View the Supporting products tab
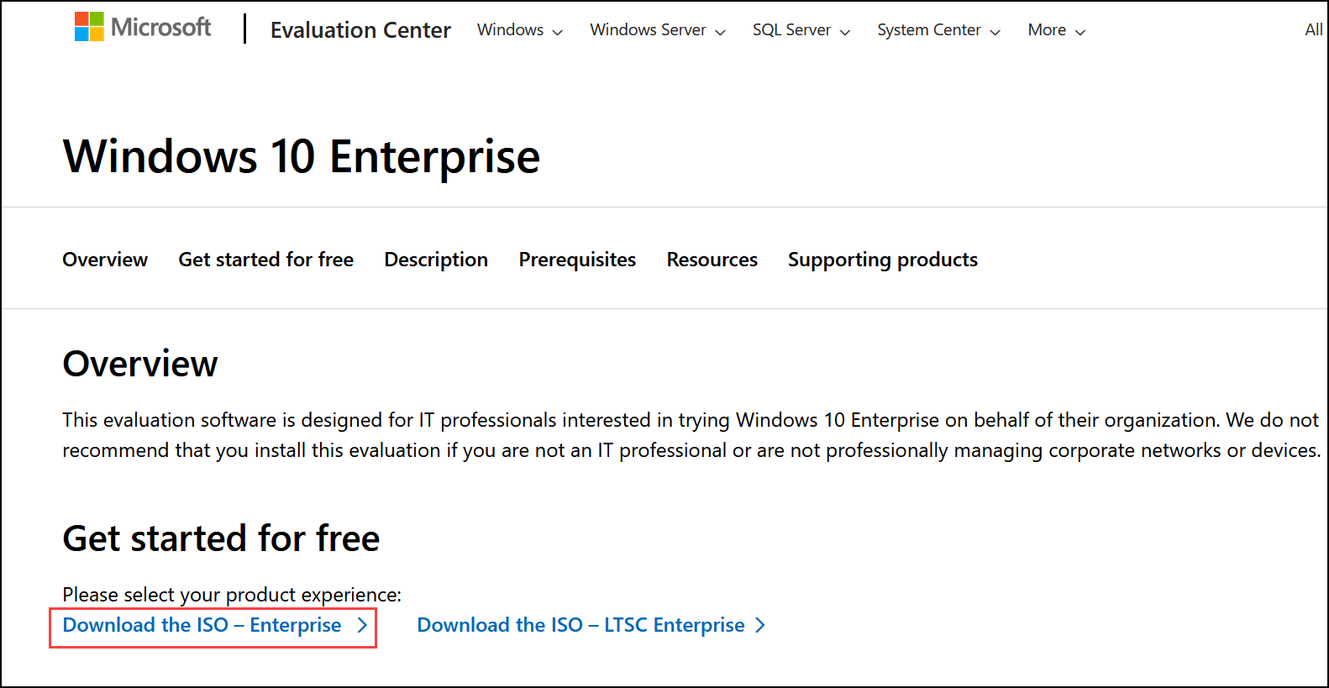This screenshot has width=1329, height=688. point(883,260)
